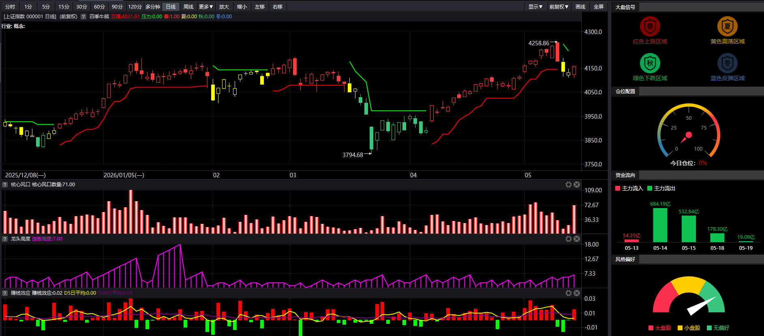The width and height of the screenshot is (764, 336).
Task: Click 大盘股 red legend swatch
Action: [651, 328]
